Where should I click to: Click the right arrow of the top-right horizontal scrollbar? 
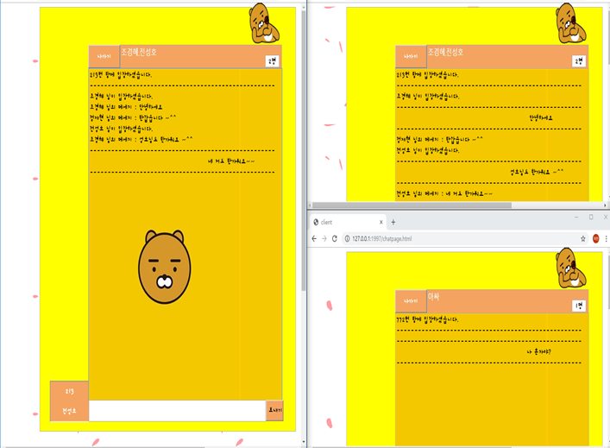tap(605, 205)
